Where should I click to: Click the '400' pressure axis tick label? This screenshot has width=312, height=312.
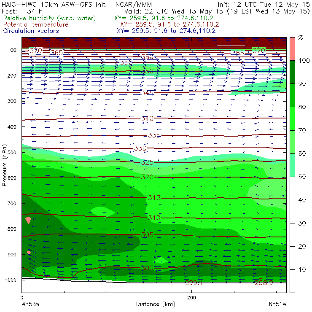coord(12,127)
